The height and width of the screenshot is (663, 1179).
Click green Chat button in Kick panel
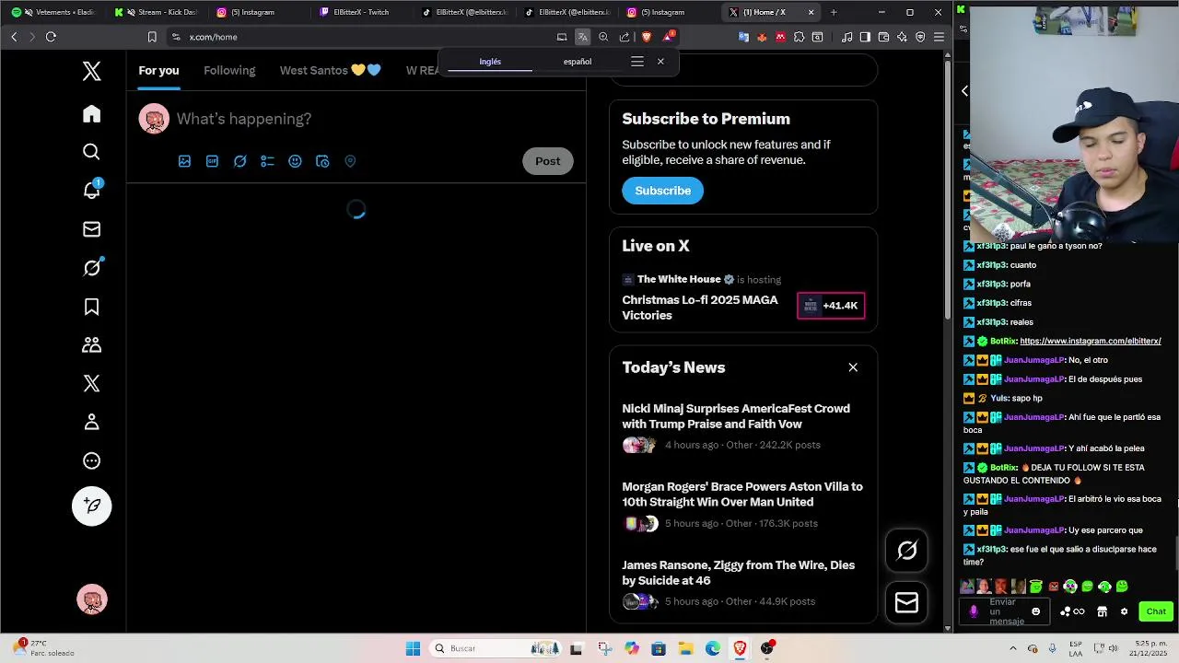pyautogui.click(x=1156, y=611)
